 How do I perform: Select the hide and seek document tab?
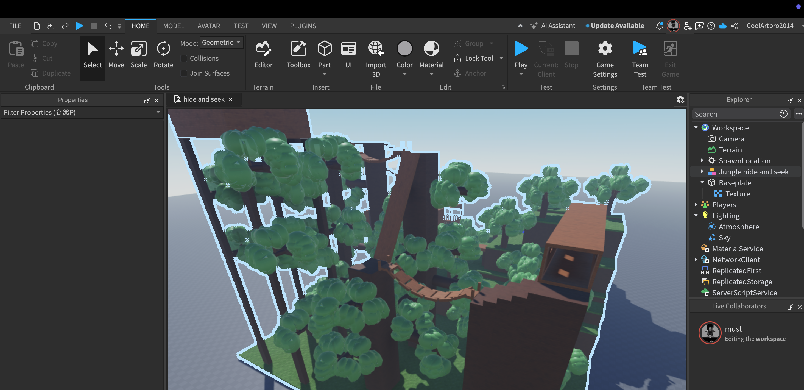click(x=203, y=99)
